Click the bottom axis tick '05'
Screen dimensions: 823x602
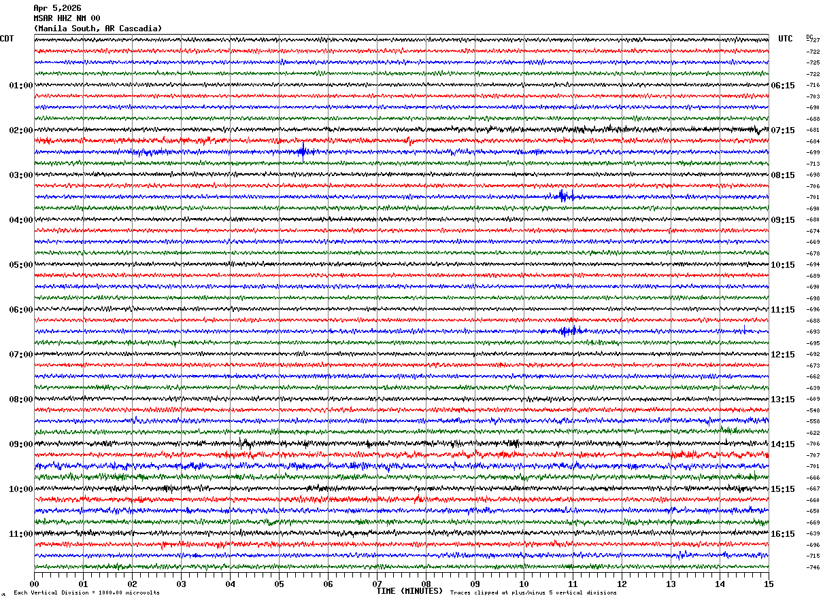(279, 584)
